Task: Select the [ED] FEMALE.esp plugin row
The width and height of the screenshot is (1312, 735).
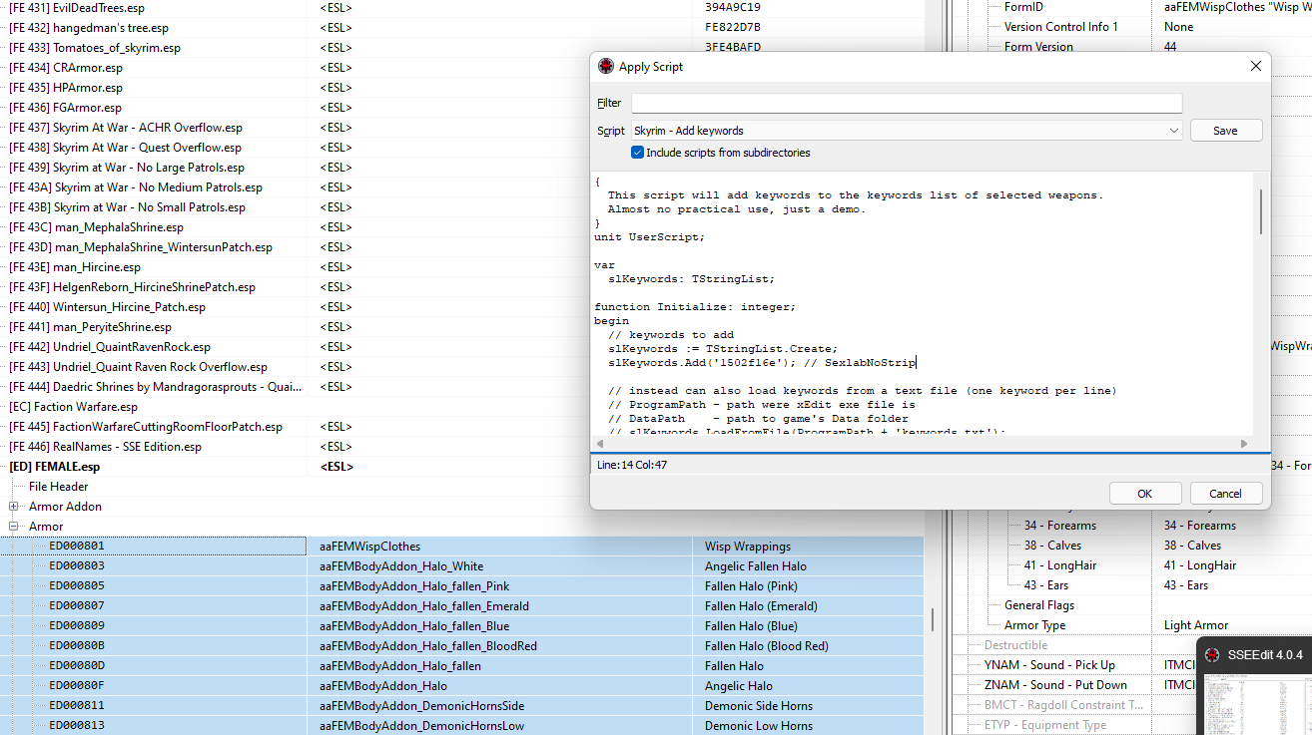Action: (461, 467)
